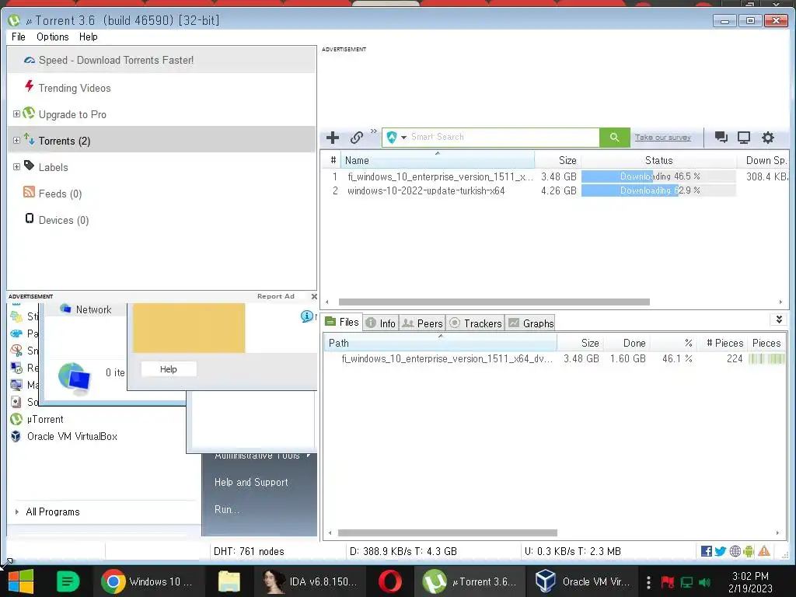
Task: Expand the Labels tree node
Action: pos(16,166)
